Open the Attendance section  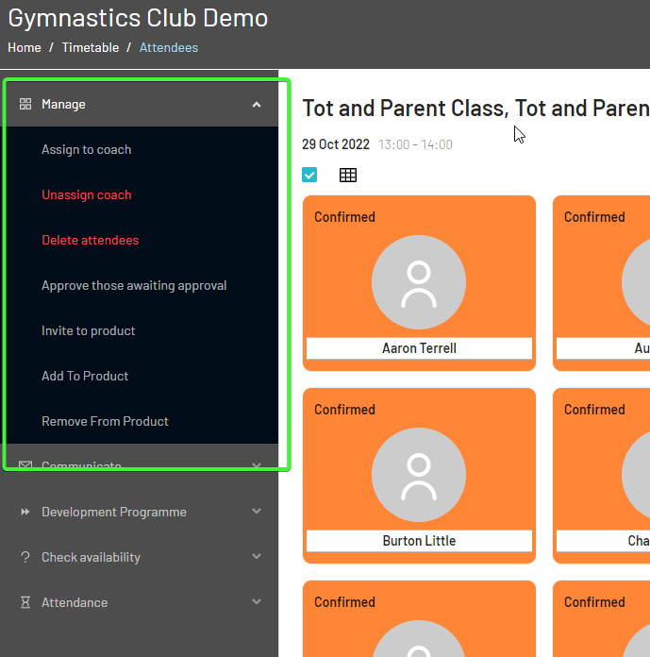point(75,602)
